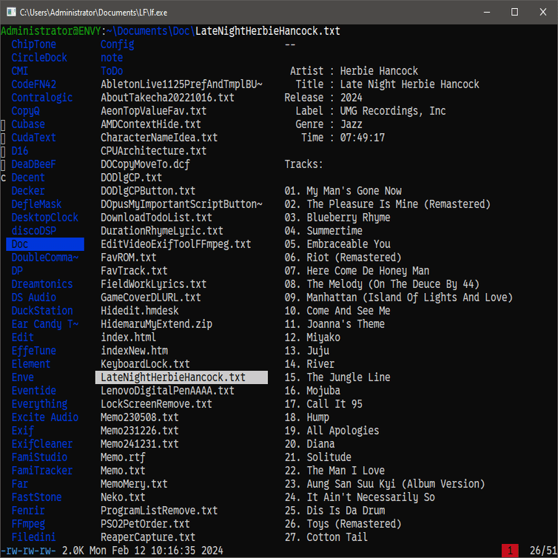Image resolution: width=558 pixels, height=558 pixels.
Task: Select the Decent folder
Action: [28, 178]
